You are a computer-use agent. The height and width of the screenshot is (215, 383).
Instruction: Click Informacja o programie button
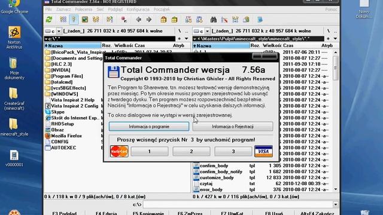149,127
